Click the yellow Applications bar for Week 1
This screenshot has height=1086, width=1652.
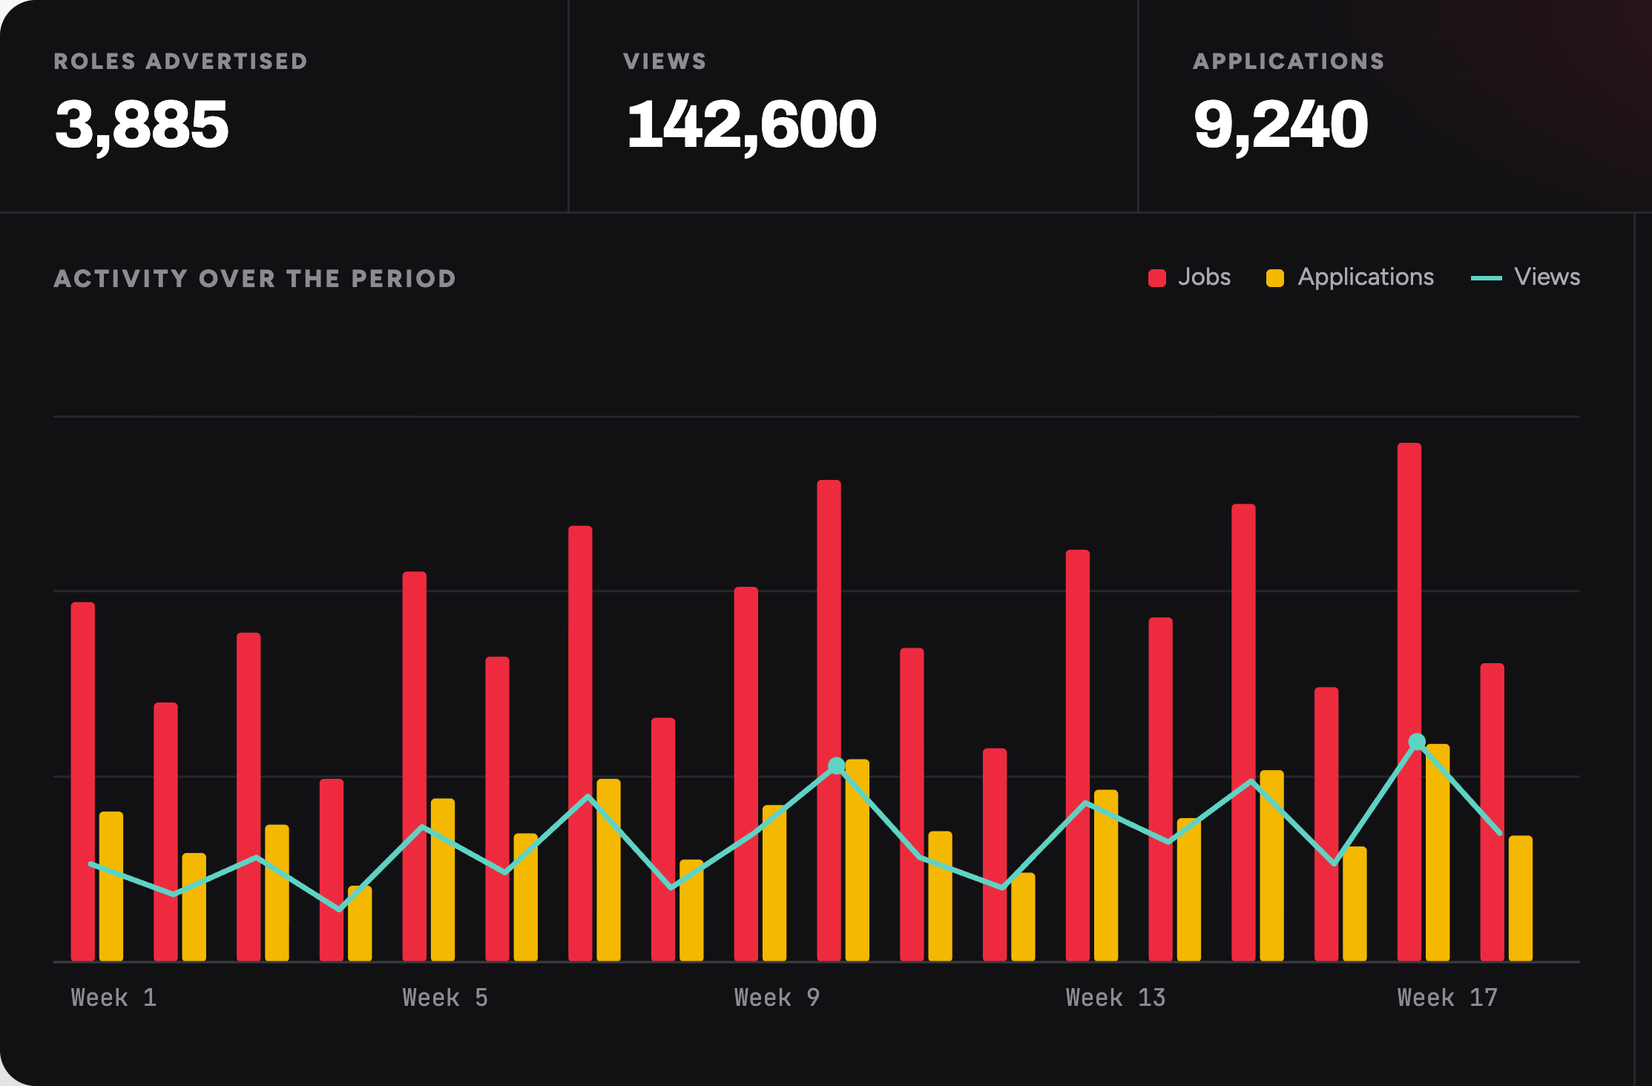click(111, 886)
